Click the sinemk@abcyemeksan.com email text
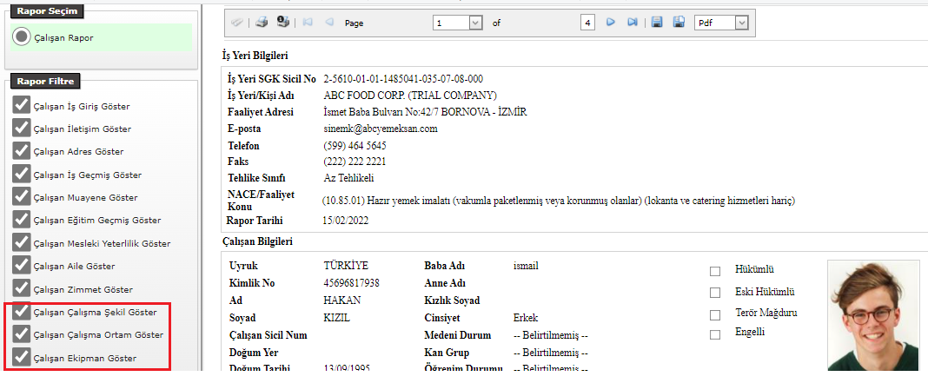The image size is (928, 383). tap(380, 129)
